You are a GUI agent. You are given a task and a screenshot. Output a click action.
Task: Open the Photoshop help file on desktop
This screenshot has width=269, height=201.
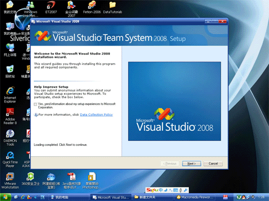(x=92, y=181)
